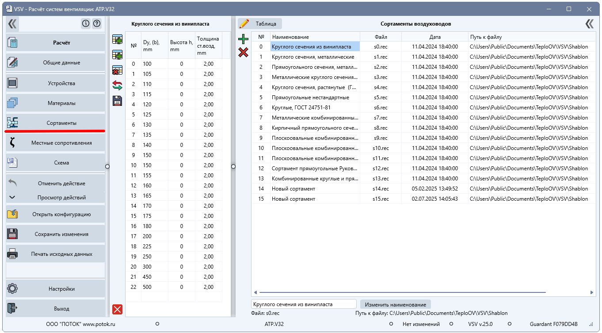Click the assortment name input field
Viewport: 602px width, 333px height.
pyautogui.click(x=304, y=304)
